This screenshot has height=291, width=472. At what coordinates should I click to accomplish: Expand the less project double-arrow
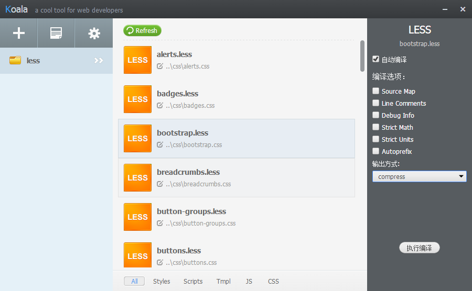99,61
